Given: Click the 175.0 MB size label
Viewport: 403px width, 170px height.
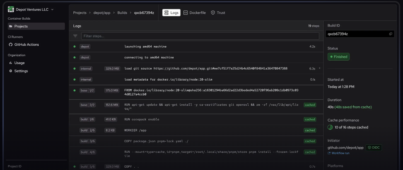Looking at the screenshot, I should [112, 90].
